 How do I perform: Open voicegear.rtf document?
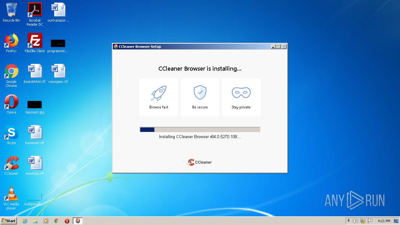(x=58, y=74)
